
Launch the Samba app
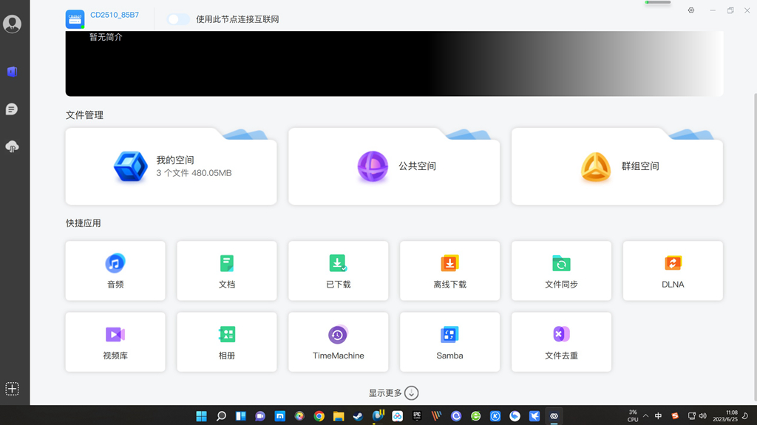point(450,342)
